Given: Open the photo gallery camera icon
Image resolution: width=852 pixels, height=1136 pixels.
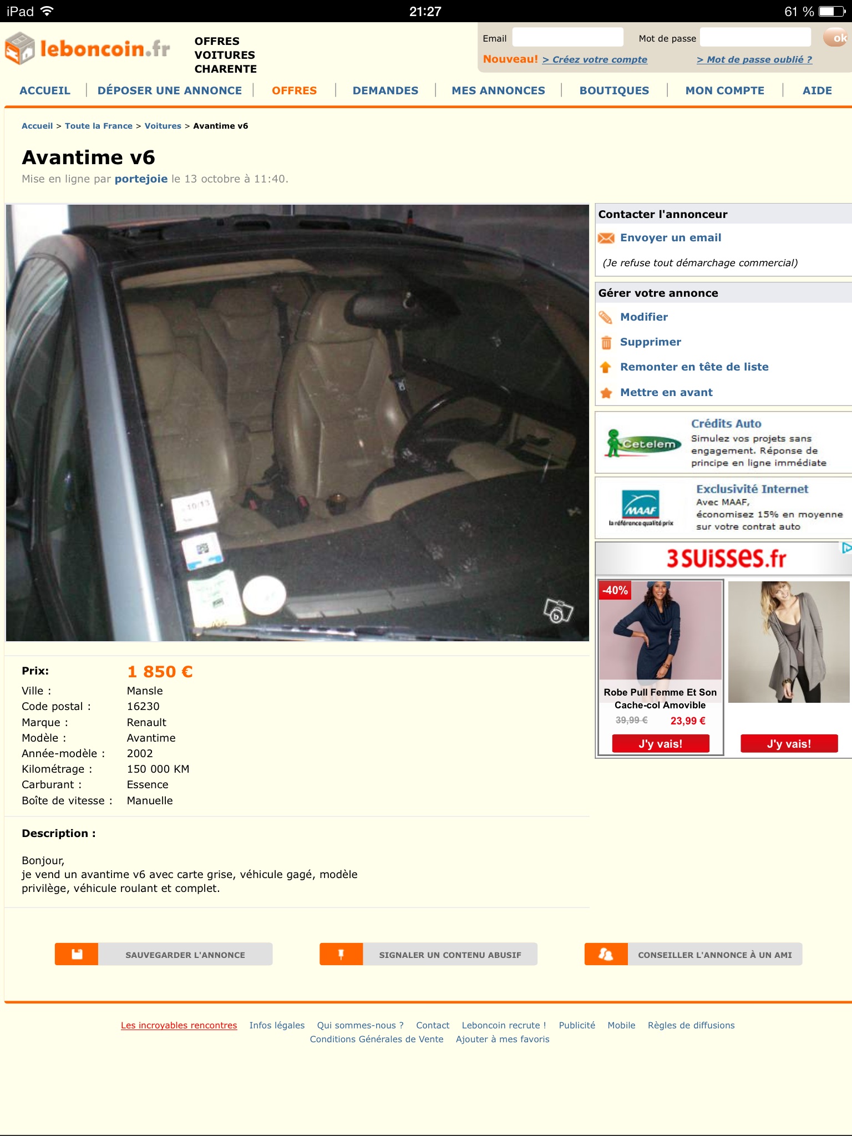Looking at the screenshot, I should coord(558,611).
